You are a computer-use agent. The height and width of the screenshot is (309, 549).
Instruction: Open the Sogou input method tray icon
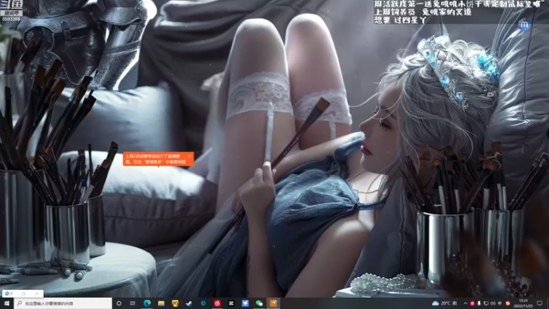point(508,304)
